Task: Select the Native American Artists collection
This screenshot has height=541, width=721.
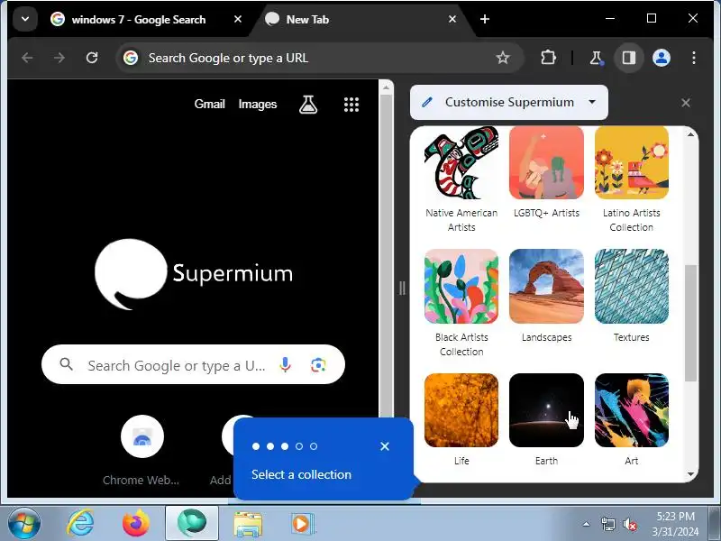Action: (461, 179)
